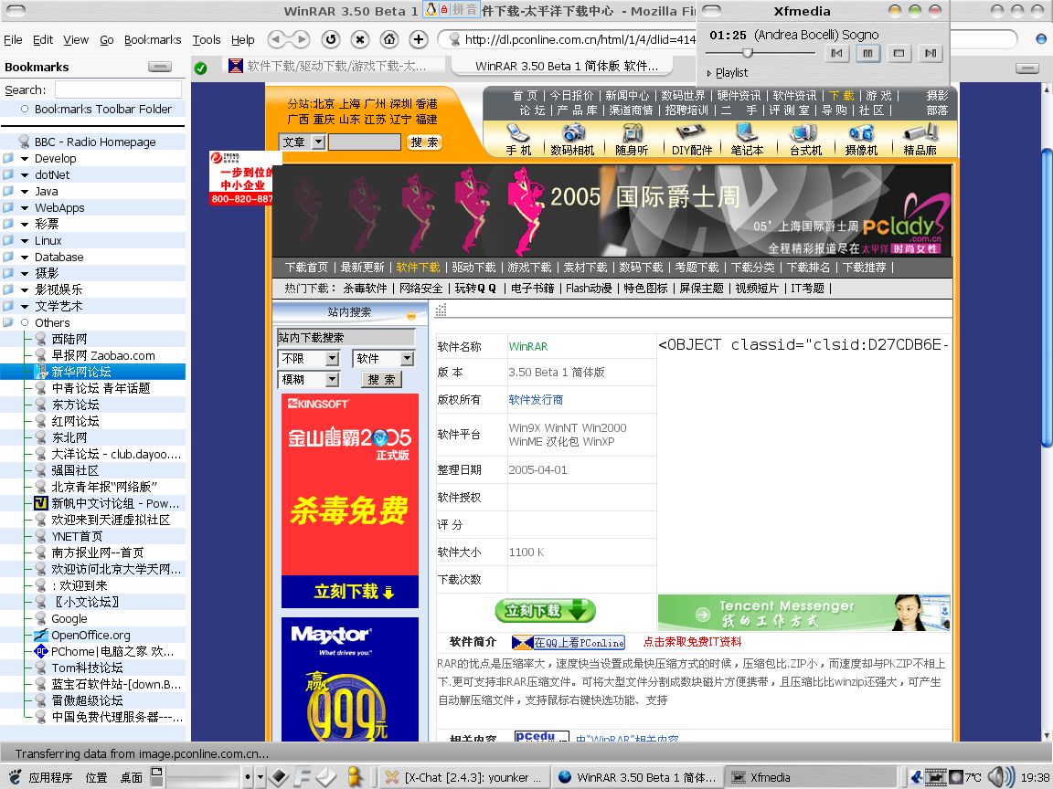
Task: Open the 模糊 match dropdown
Action: point(309,380)
